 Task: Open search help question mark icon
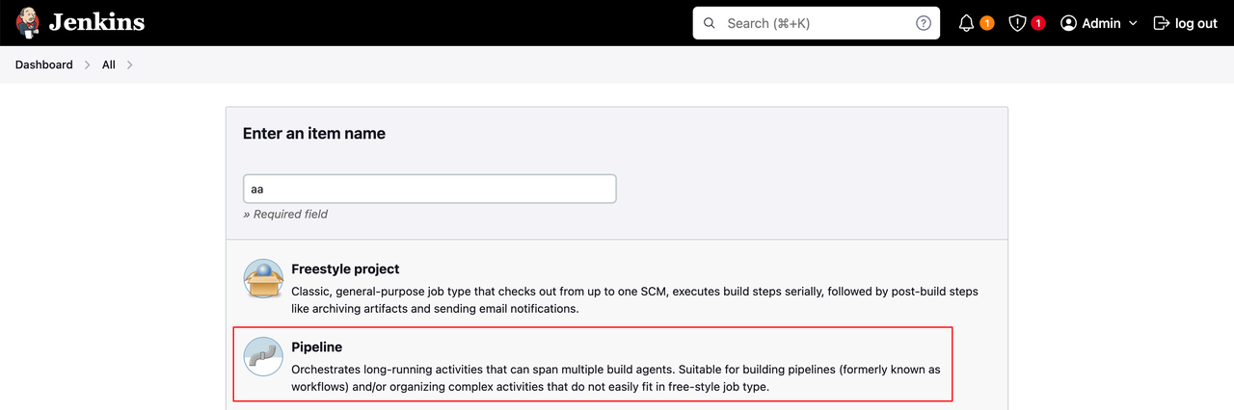924,23
